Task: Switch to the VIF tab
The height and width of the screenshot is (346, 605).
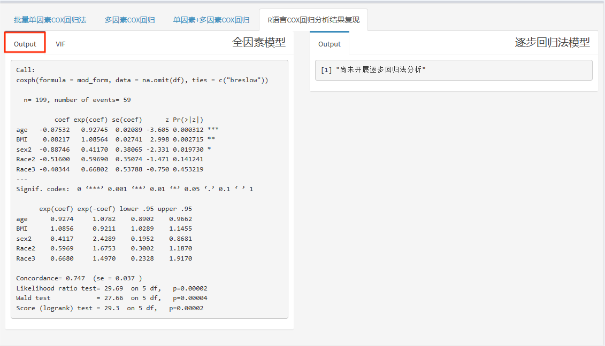Action: coord(60,44)
